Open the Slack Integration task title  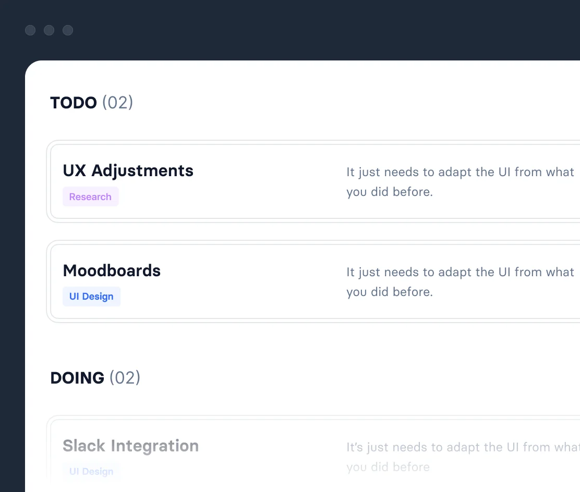coord(130,446)
